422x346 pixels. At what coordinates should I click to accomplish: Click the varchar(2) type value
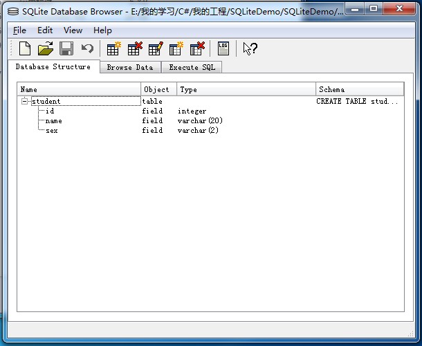tap(198, 130)
